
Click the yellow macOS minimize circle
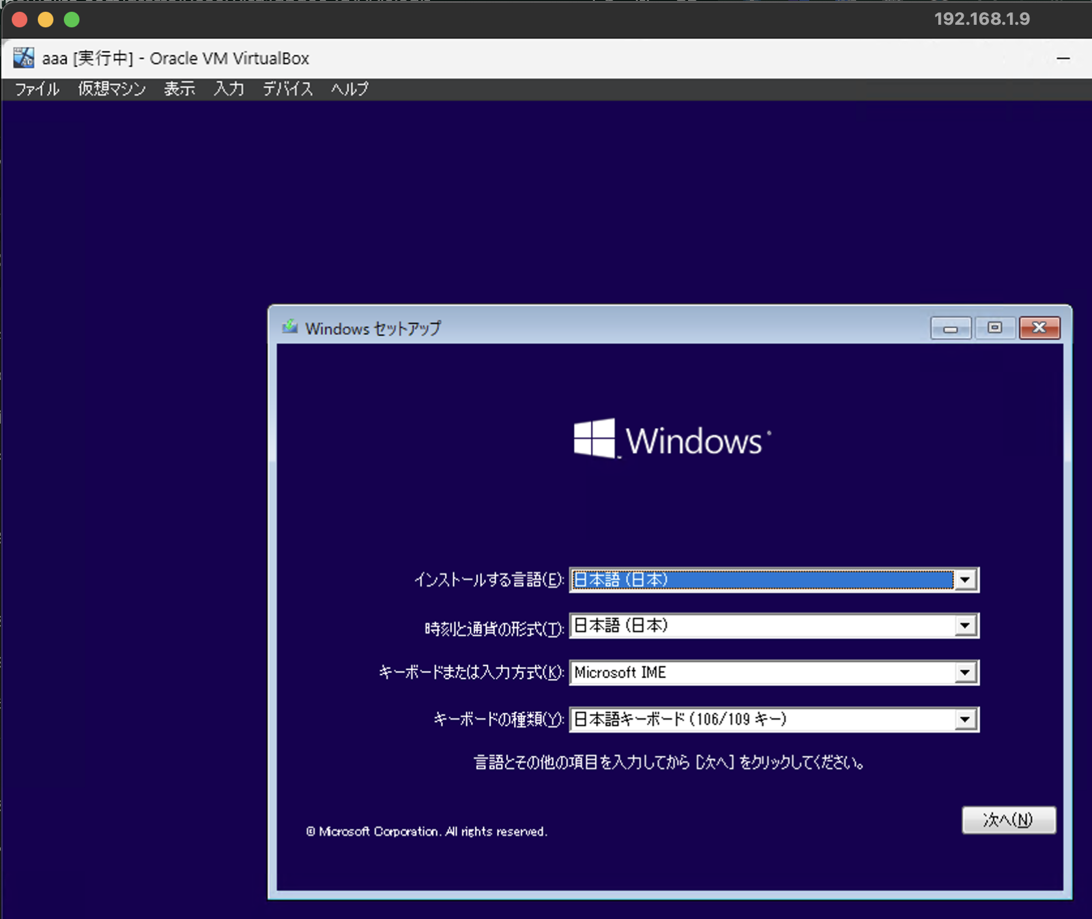tap(45, 20)
